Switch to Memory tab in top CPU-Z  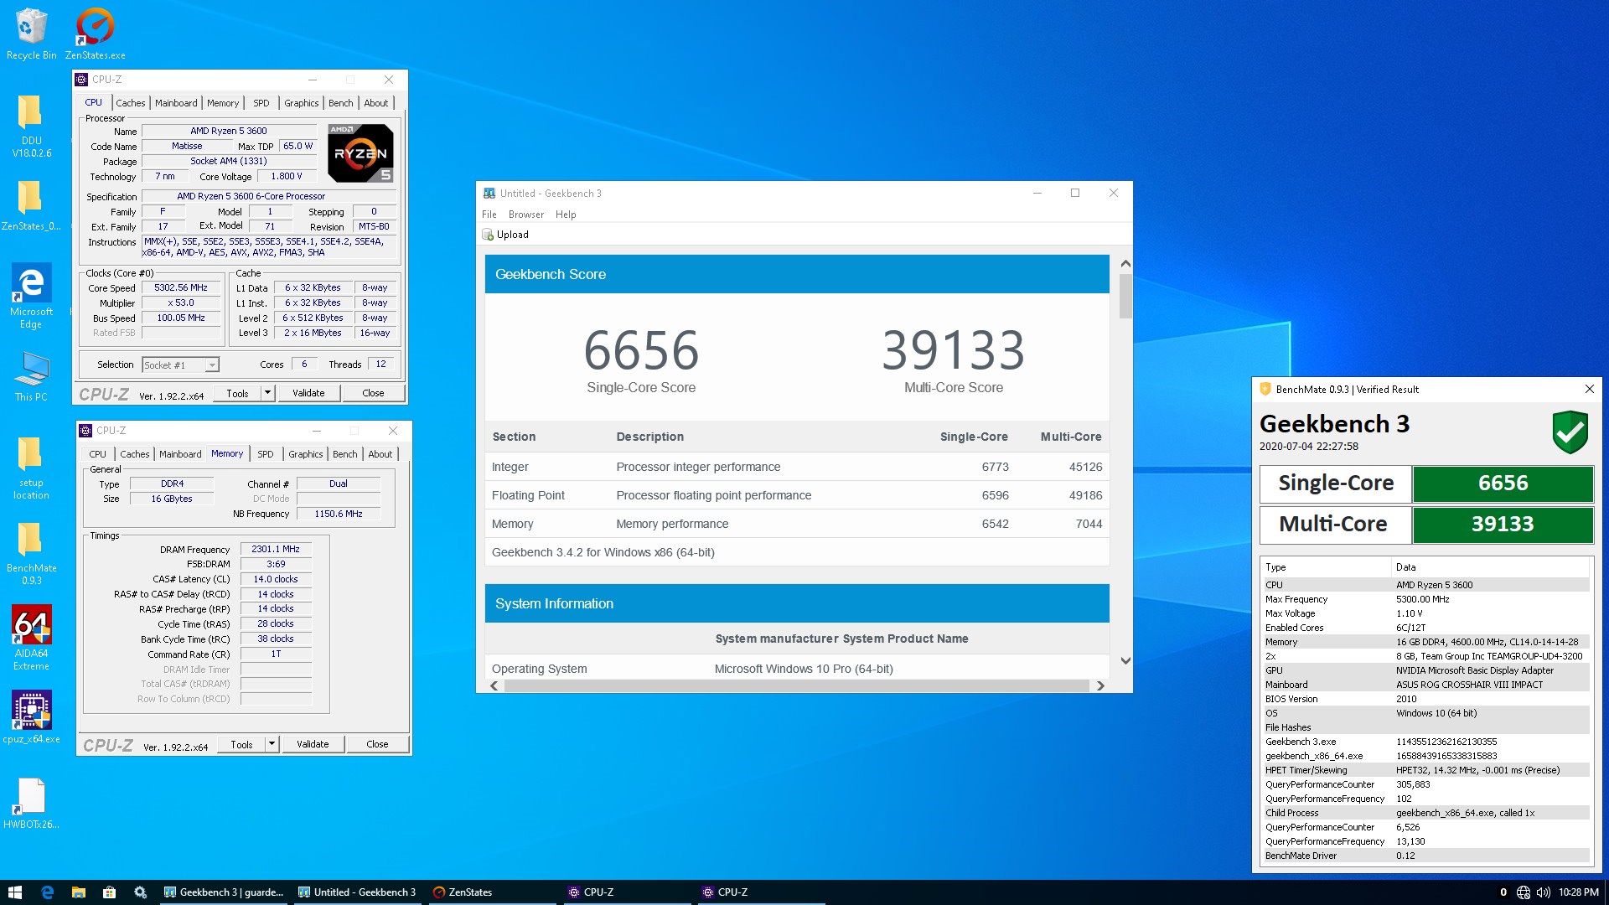pyautogui.click(x=223, y=103)
